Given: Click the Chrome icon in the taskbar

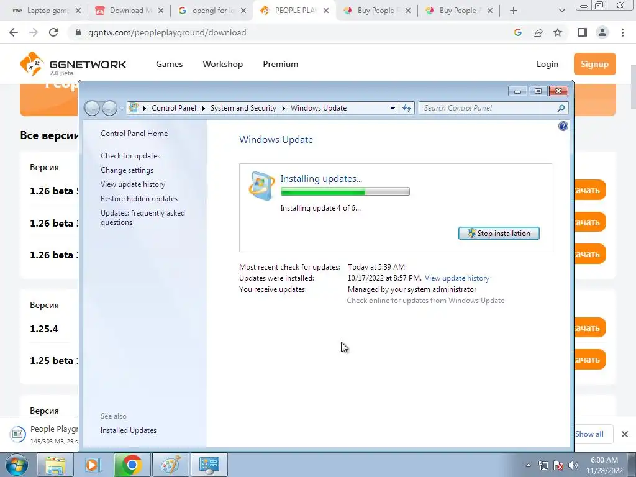Looking at the screenshot, I should click(x=132, y=465).
